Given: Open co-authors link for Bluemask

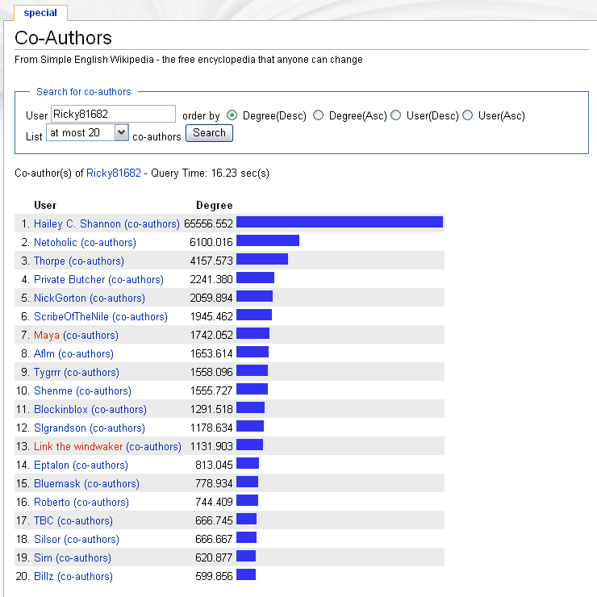Looking at the screenshot, I should pos(111,483).
